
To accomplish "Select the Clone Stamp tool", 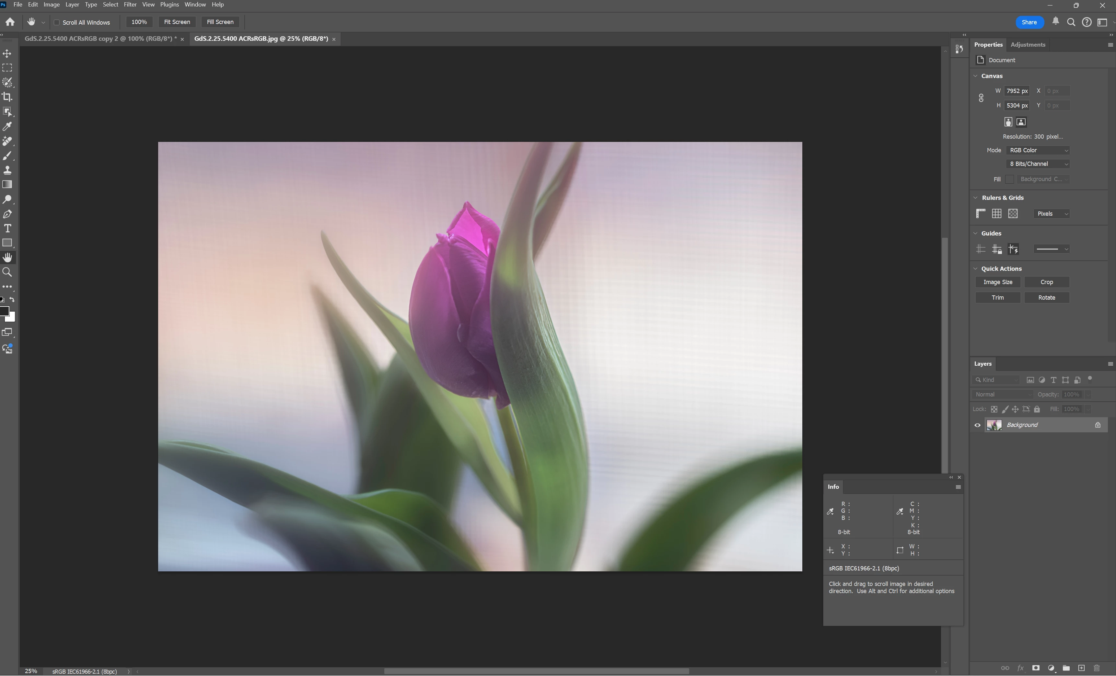I will point(7,170).
